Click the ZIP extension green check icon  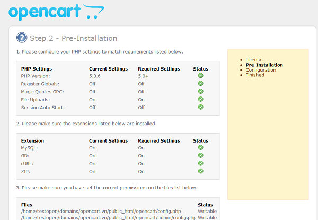point(200,171)
